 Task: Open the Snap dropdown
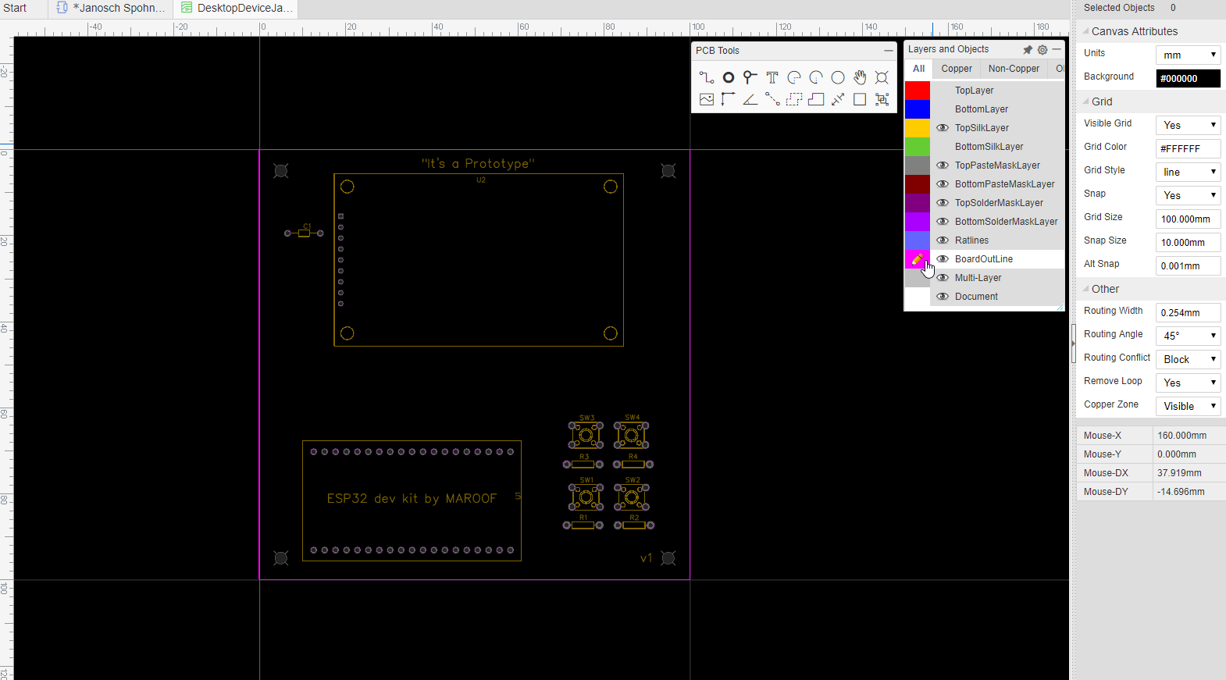[1188, 195]
